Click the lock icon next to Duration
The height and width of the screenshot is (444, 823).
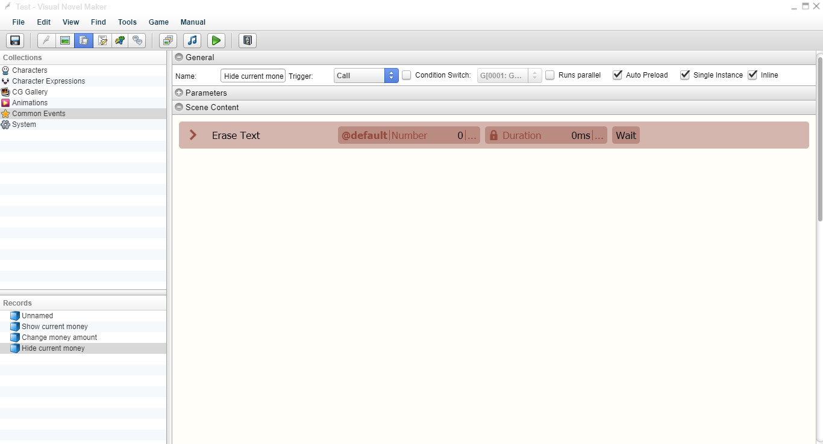click(x=493, y=135)
